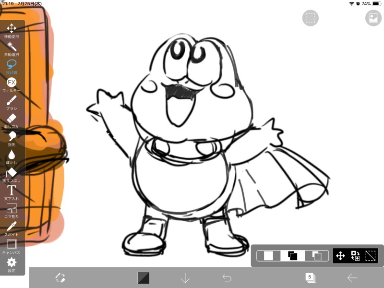The image size is (384, 288).
Task: Choose the add-to-selection overlapping squares mode
Action: (292, 256)
